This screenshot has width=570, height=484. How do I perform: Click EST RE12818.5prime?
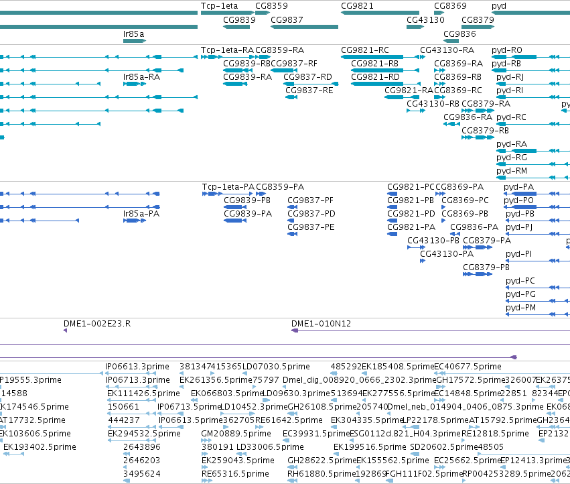coord(495,434)
